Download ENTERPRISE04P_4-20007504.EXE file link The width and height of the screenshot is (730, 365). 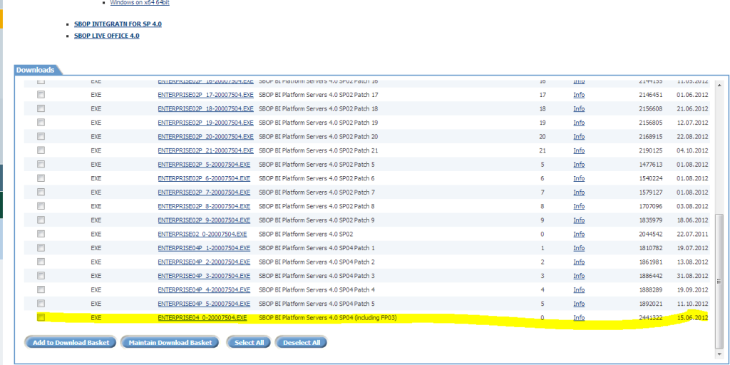204,290
